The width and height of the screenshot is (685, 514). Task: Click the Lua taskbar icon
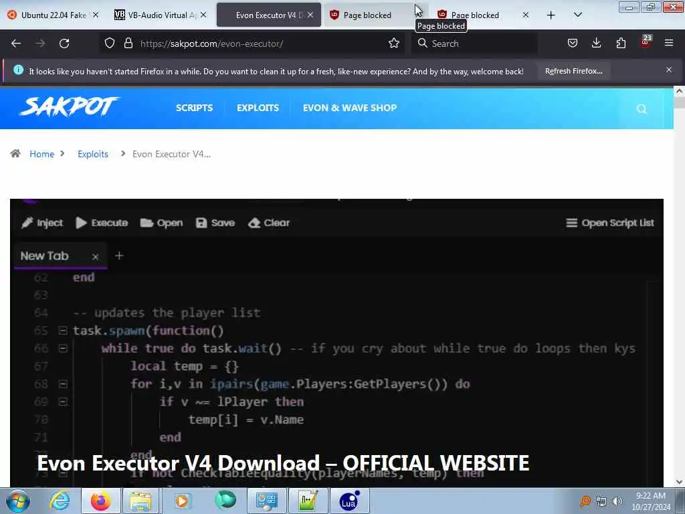pos(349,501)
